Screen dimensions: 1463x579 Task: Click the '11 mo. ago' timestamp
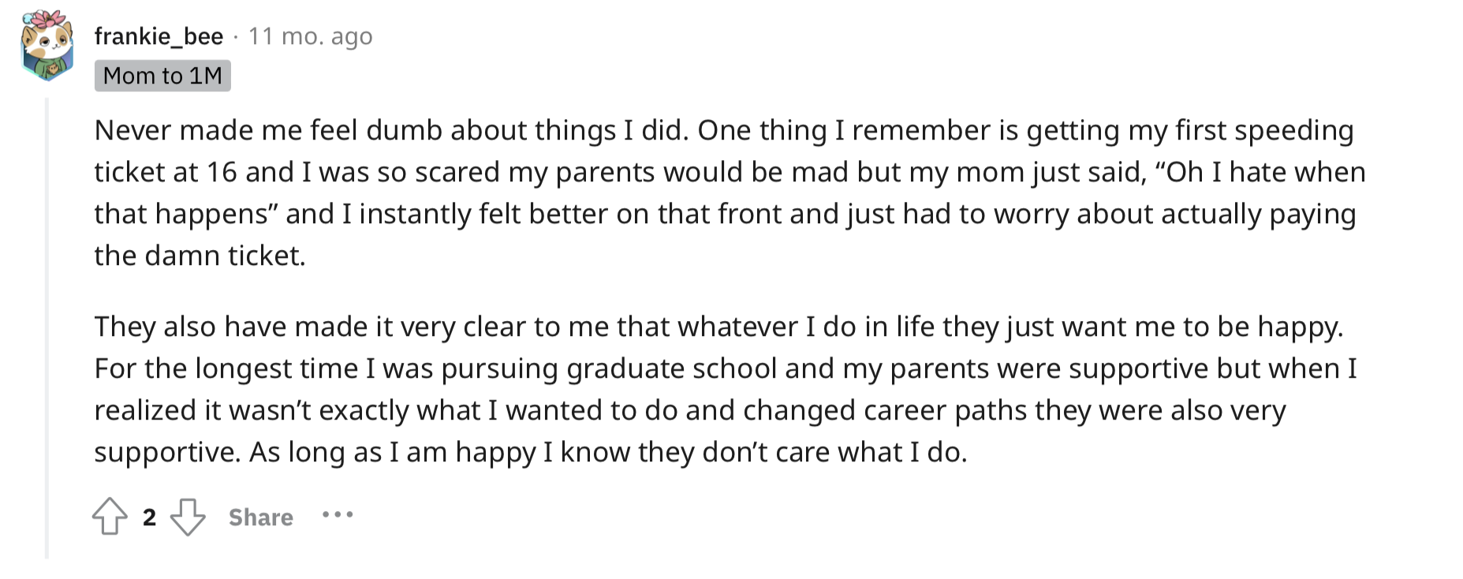pos(311,36)
